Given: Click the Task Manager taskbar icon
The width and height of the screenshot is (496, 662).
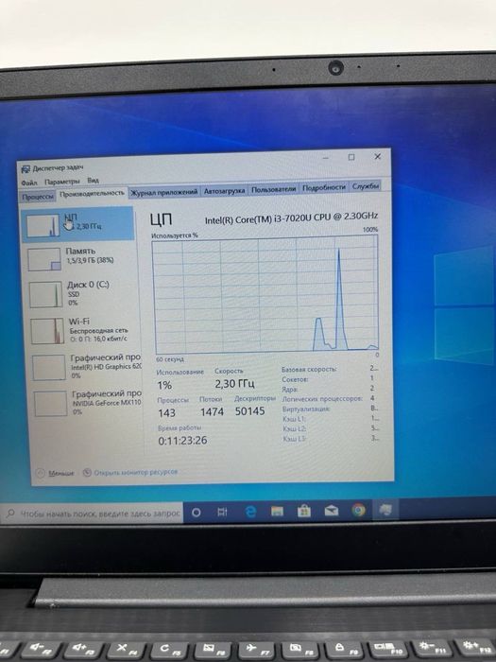Looking at the screenshot, I should pos(385,510).
